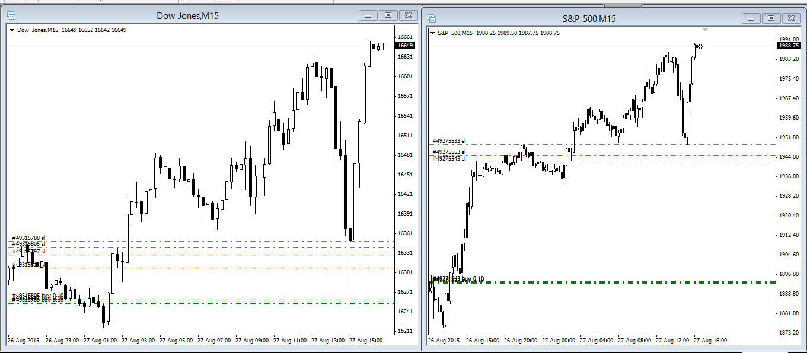Image resolution: width=807 pixels, height=353 pixels.
Task: Click the S&P_500,M15 title bar text
Action: click(x=589, y=18)
